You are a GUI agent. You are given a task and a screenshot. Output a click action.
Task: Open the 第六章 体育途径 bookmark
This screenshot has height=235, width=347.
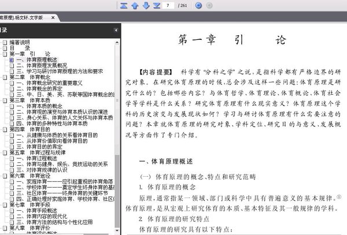30,176
